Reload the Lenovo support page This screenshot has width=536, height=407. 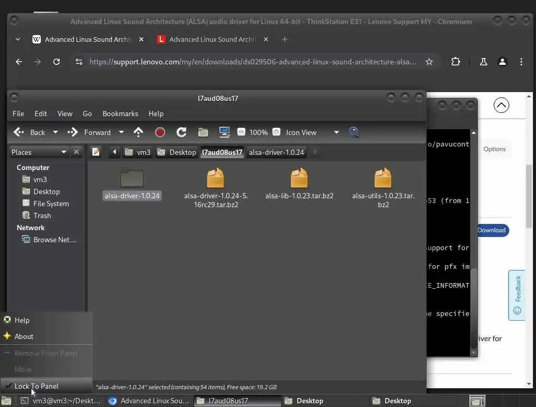coord(57,62)
